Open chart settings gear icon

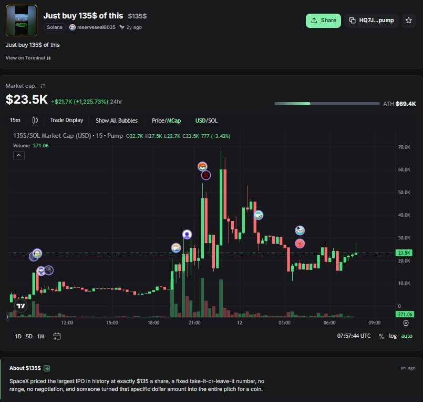coord(406,323)
